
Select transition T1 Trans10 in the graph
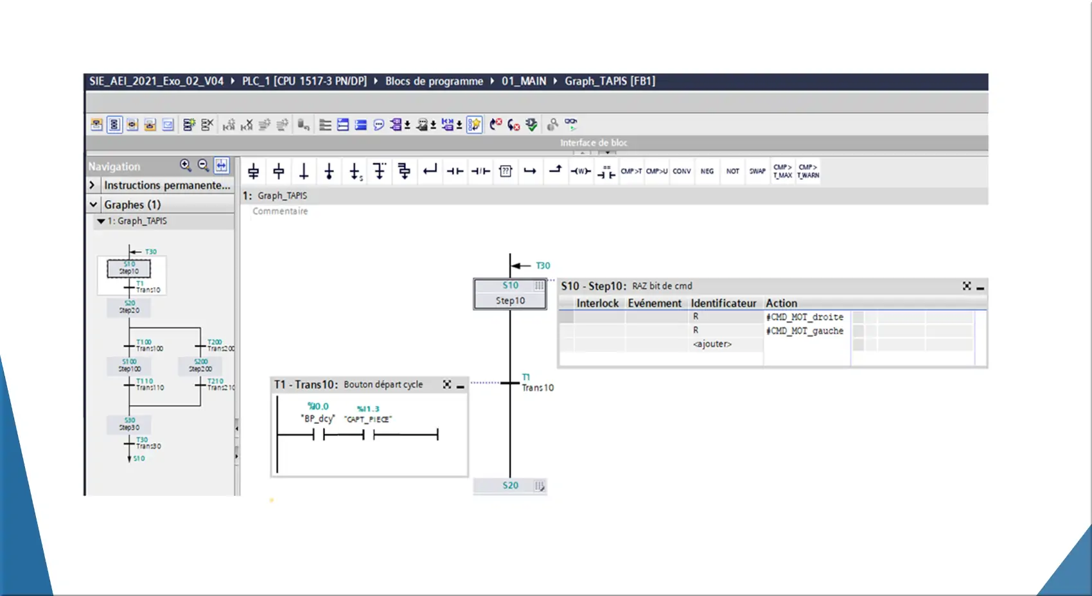(510, 383)
